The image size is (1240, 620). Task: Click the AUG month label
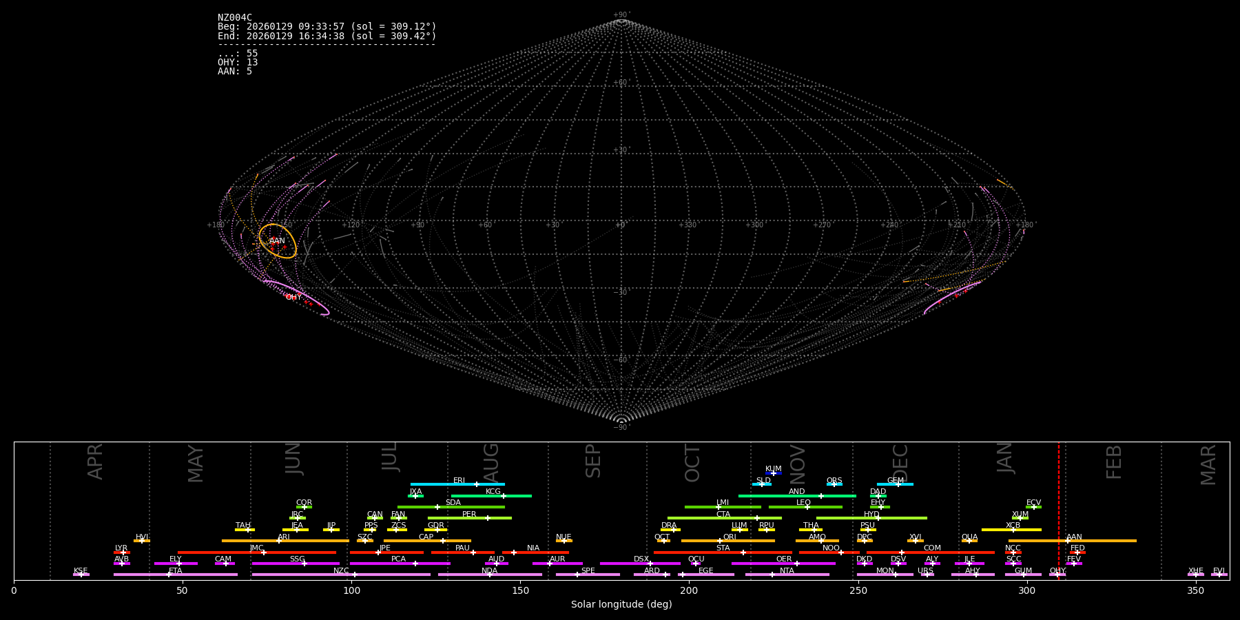[x=491, y=462]
